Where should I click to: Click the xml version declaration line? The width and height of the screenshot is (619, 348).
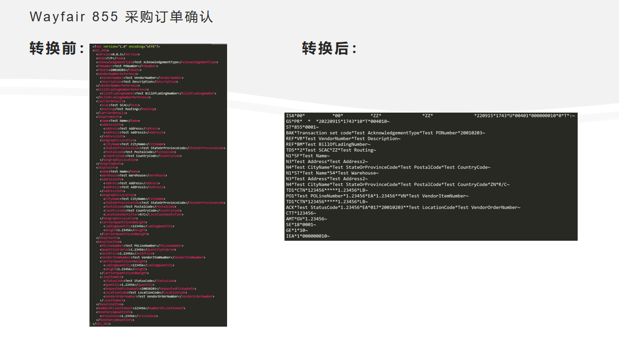click(x=126, y=47)
